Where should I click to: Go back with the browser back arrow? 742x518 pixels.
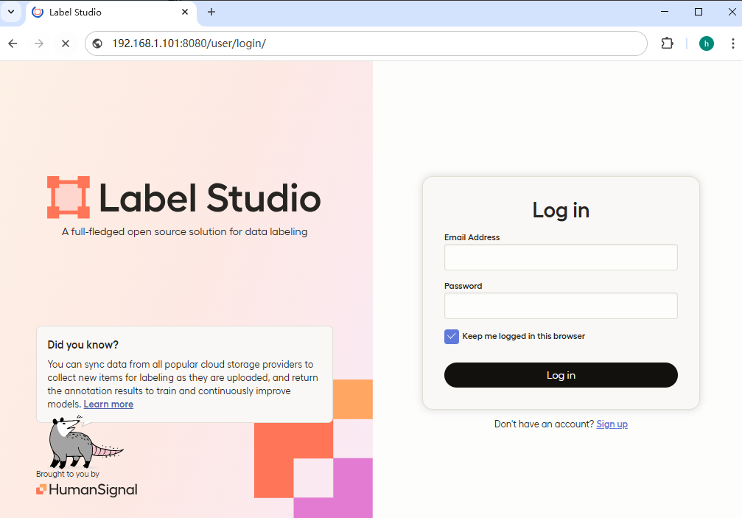pos(13,43)
